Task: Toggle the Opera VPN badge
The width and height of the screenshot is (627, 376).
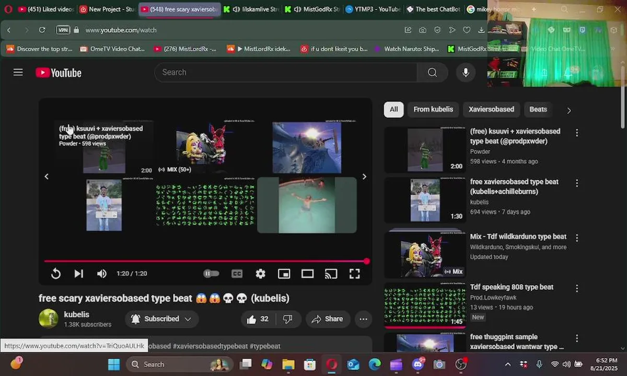Action: [63, 30]
